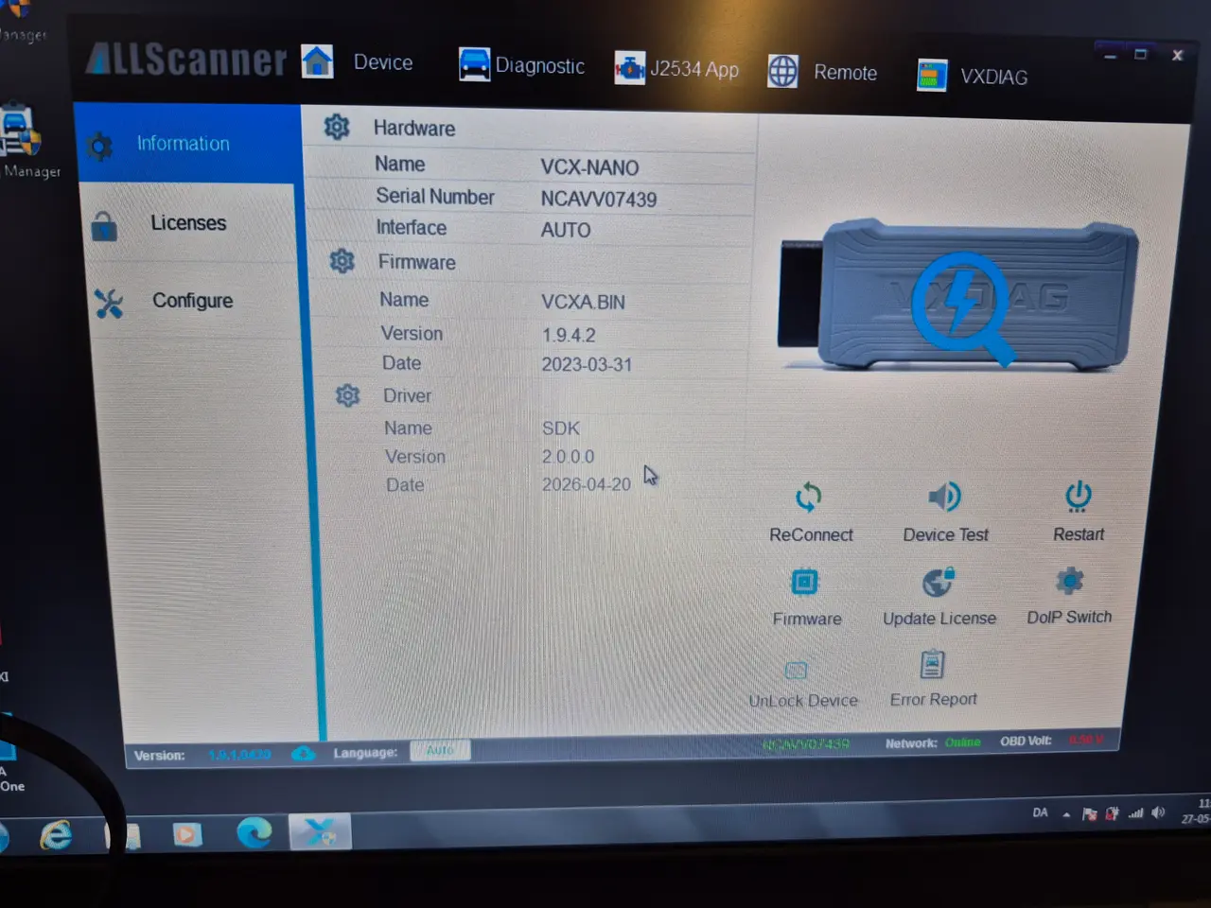This screenshot has width=1211, height=908.
Task: Open the Language dropdown set to Auto
Action: pyautogui.click(x=440, y=750)
